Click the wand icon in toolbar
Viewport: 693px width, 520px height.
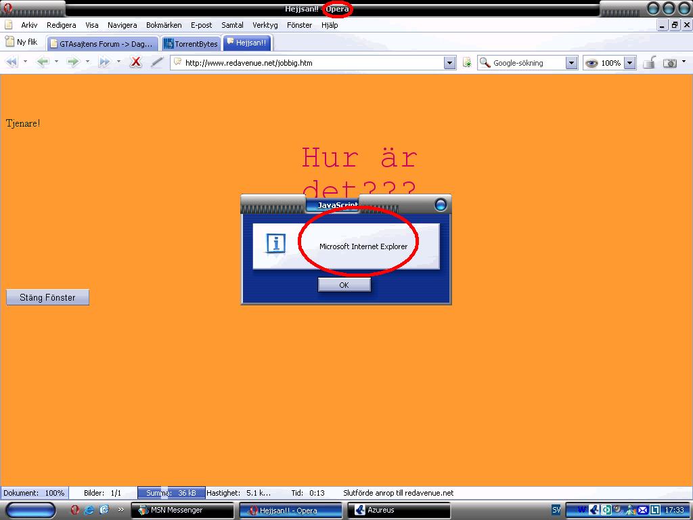(157, 62)
